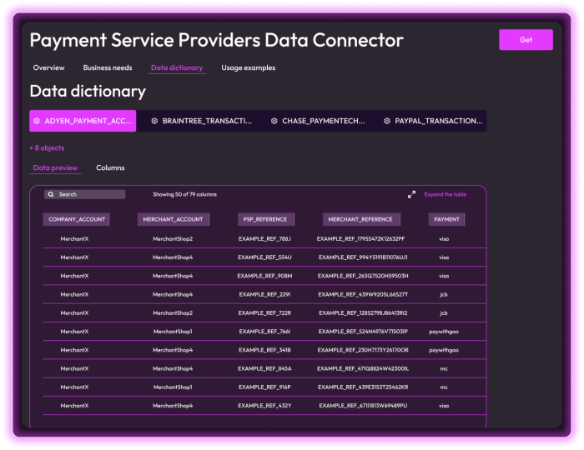Viewport: 584px width, 450px height.
Task: Click the MERCHANT_ACCOUNT column header
Action: point(173,219)
